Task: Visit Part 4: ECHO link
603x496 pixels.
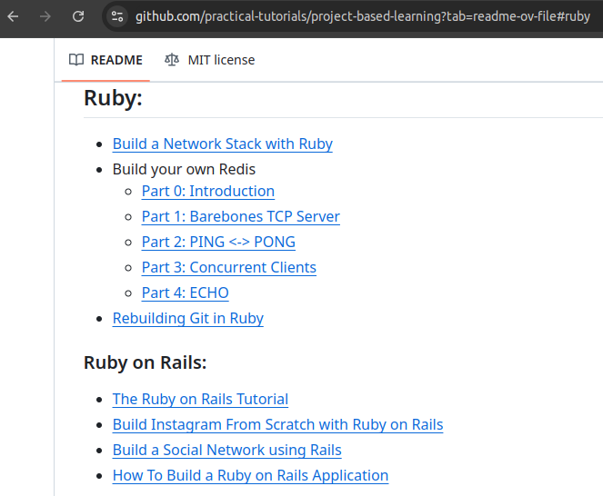Action: 186,293
